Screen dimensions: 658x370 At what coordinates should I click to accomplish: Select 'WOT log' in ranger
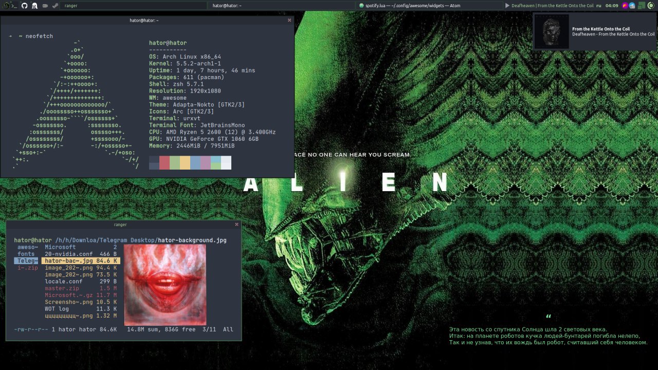click(x=81, y=309)
